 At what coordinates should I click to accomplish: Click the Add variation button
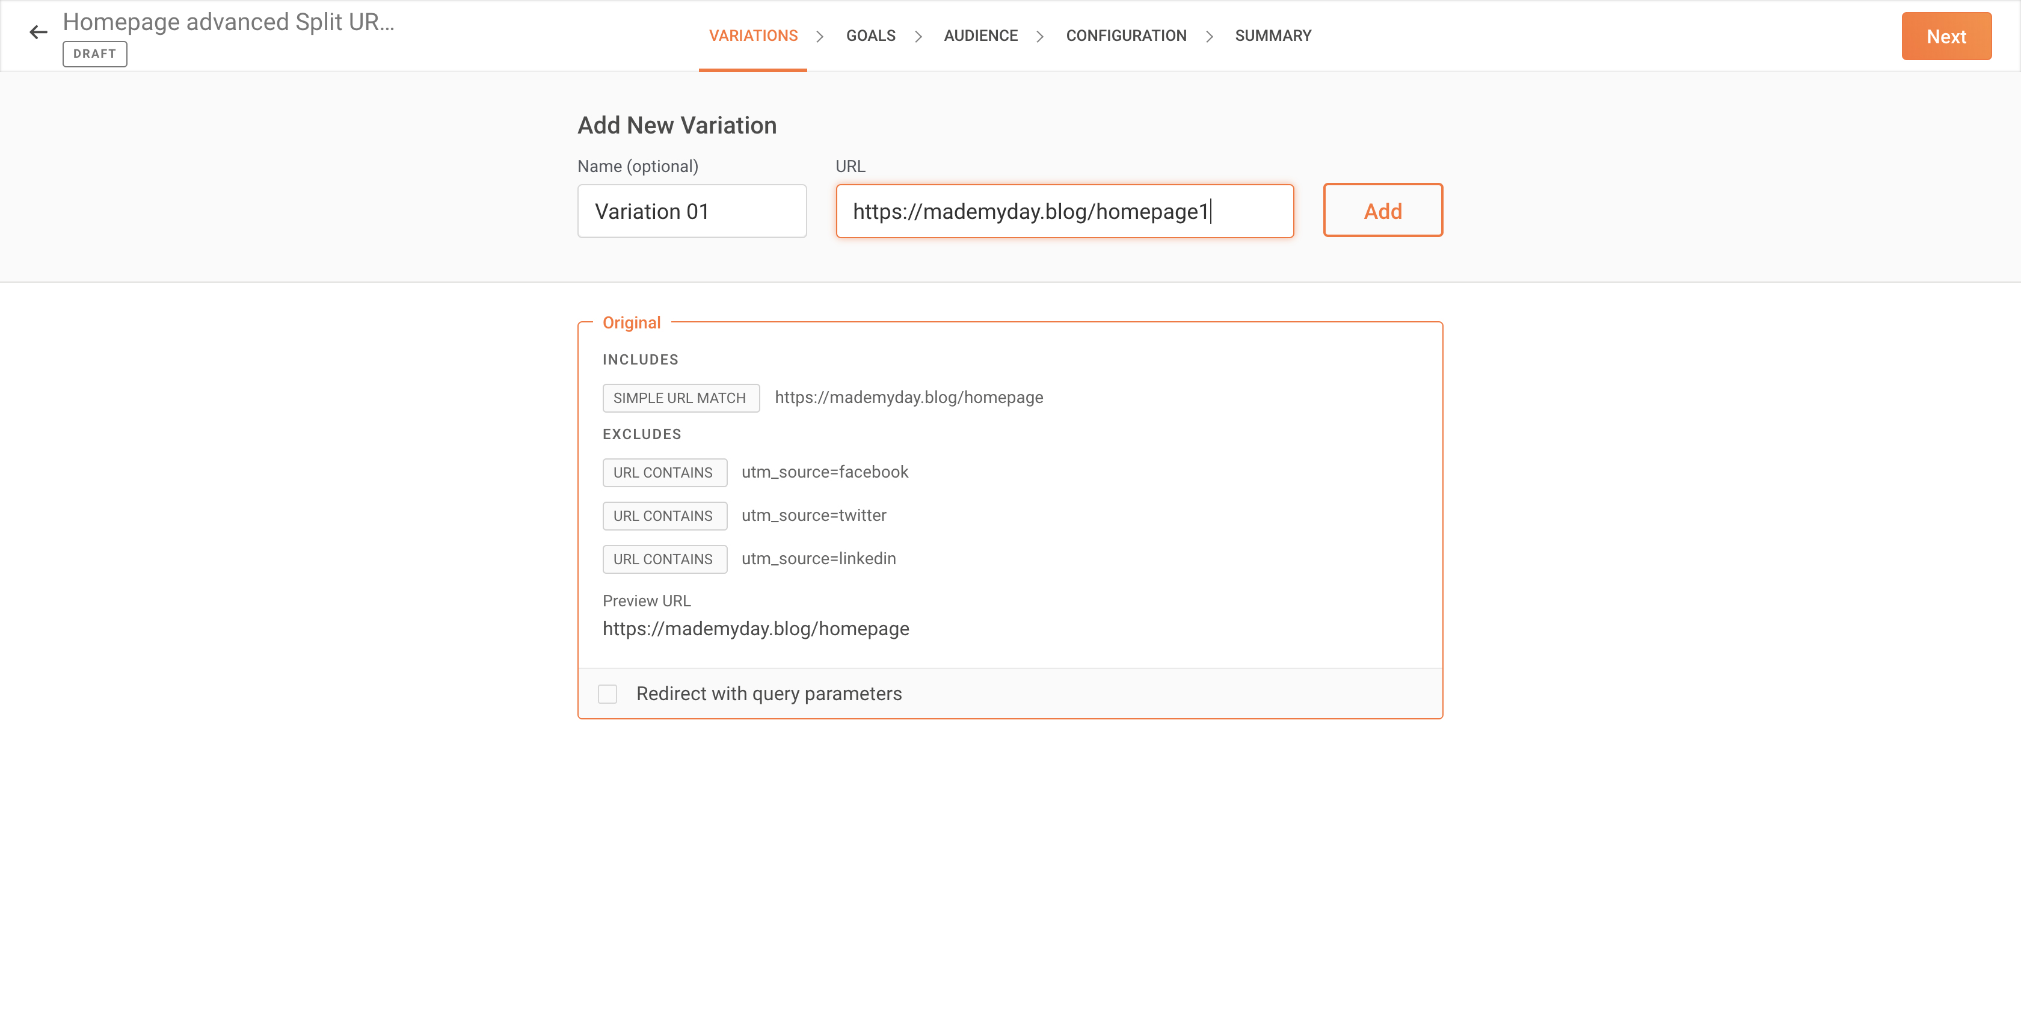point(1382,211)
